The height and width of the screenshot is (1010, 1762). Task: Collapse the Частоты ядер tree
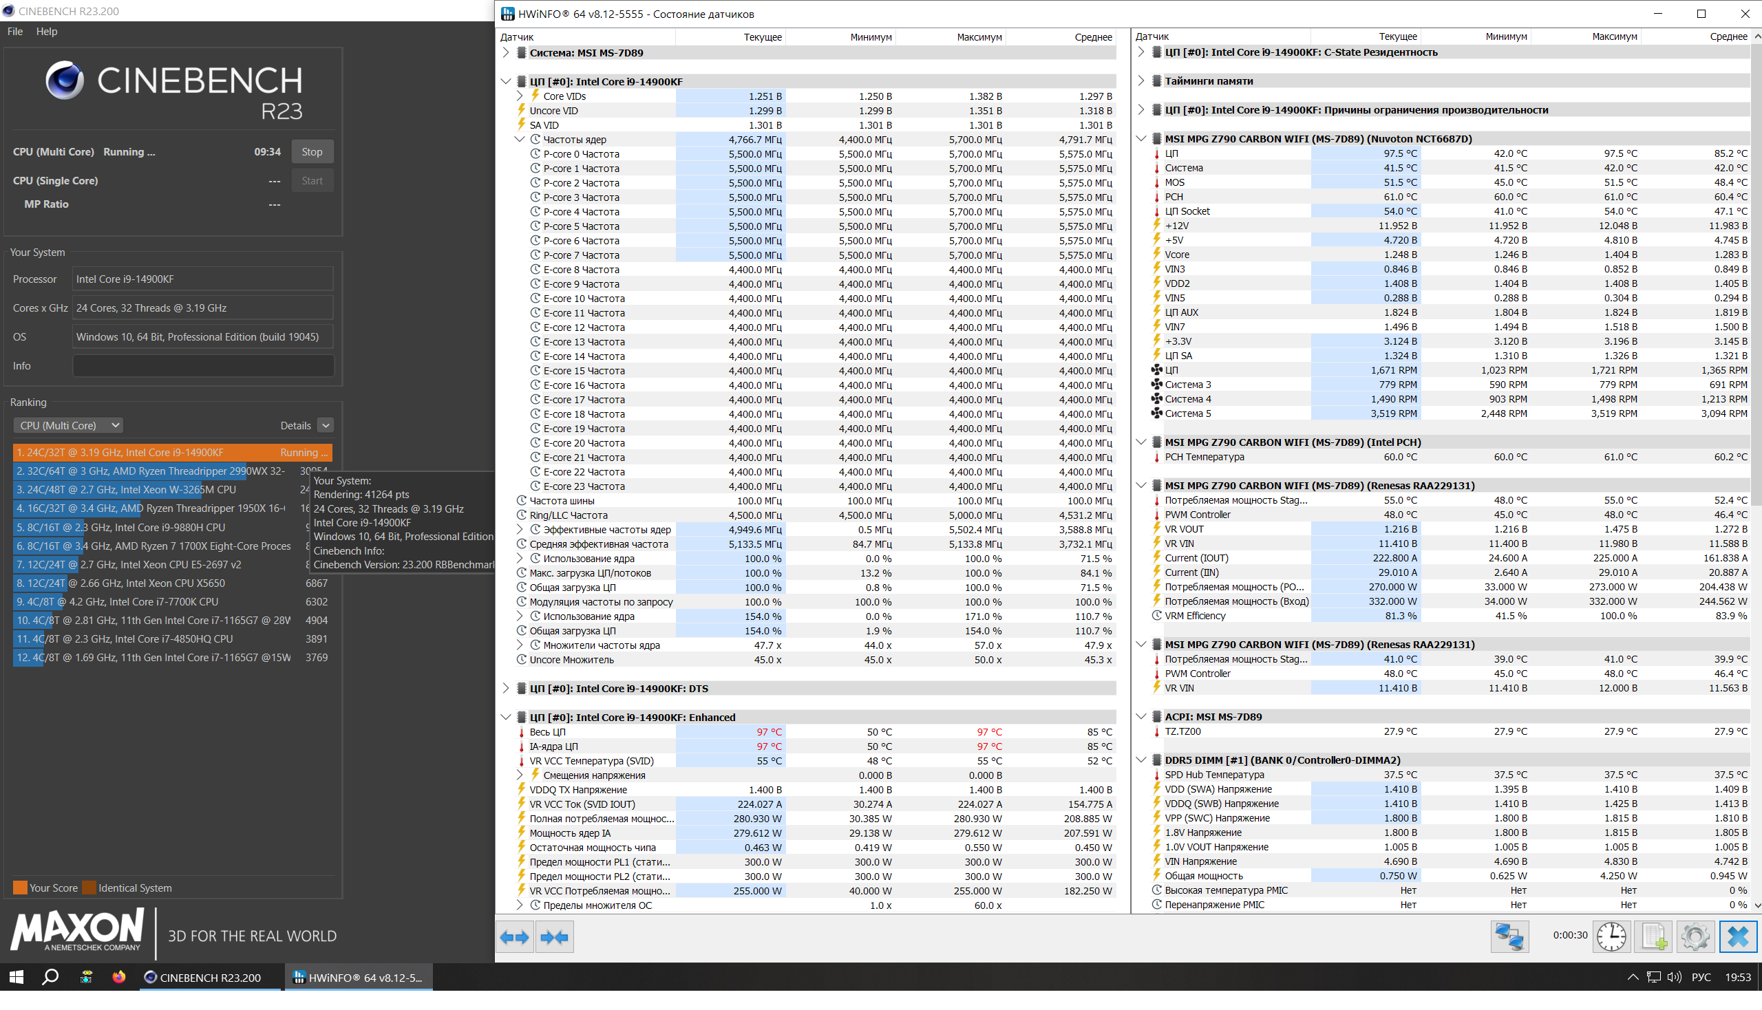click(x=520, y=140)
